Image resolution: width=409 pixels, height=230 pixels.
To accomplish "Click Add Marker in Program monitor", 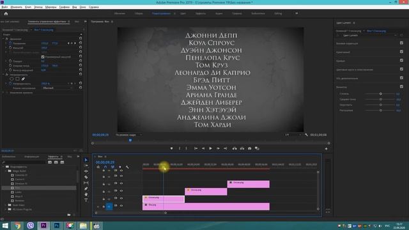I will click(x=171, y=148).
